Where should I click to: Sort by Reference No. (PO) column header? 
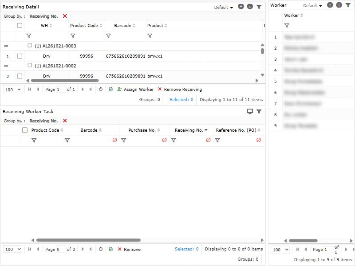pos(238,130)
